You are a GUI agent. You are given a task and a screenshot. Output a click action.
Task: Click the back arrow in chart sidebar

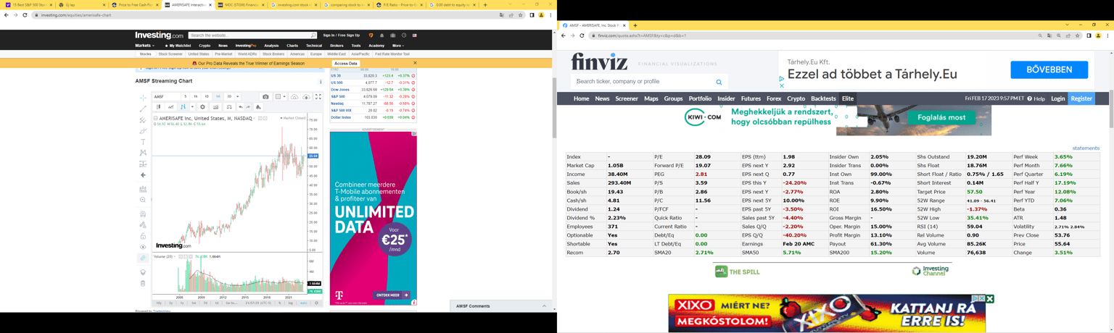pyautogui.click(x=143, y=174)
